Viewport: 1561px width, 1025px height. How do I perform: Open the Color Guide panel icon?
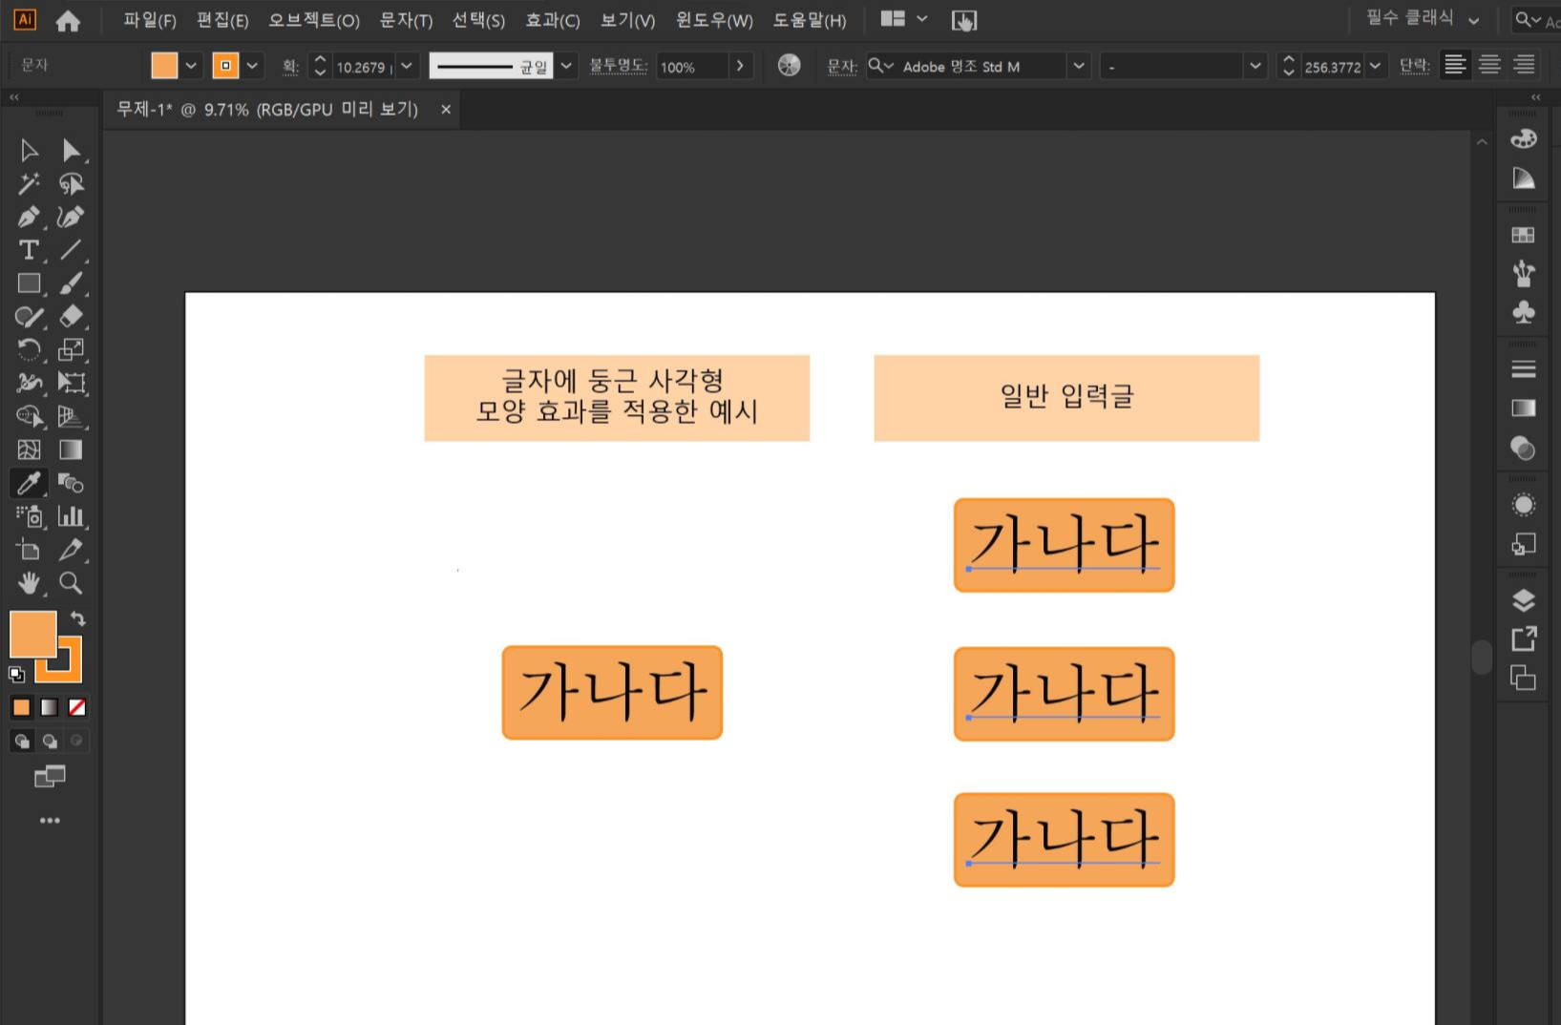coord(1523,178)
